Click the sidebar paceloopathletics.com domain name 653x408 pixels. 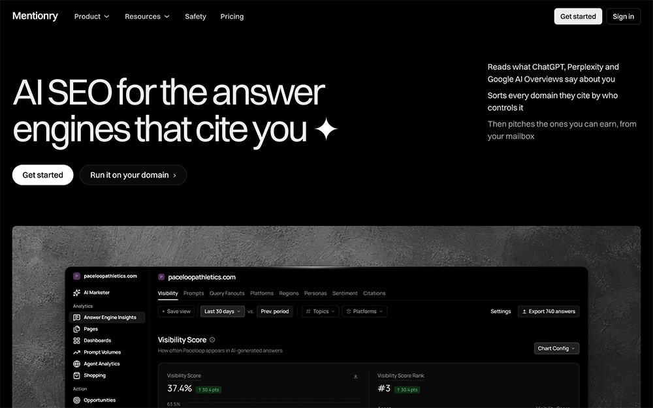[110, 276]
